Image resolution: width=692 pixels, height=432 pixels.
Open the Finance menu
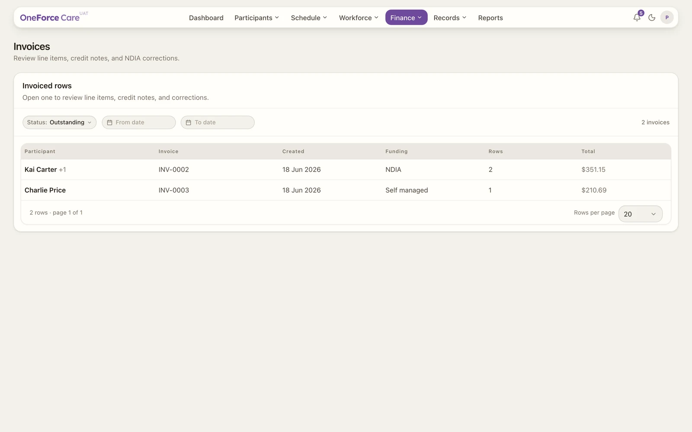[406, 18]
